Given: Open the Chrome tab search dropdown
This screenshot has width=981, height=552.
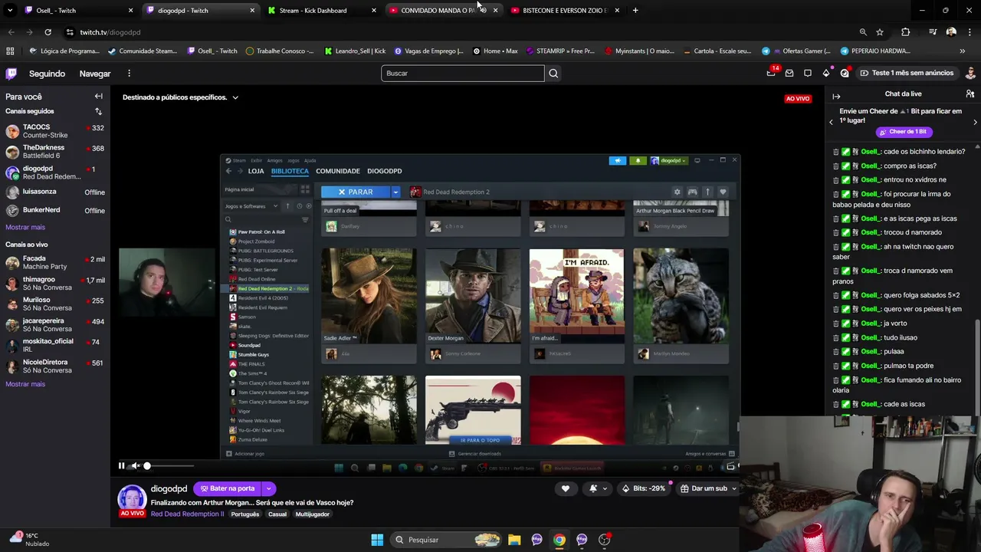Looking at the screenshot, I should tap(10, 11).
